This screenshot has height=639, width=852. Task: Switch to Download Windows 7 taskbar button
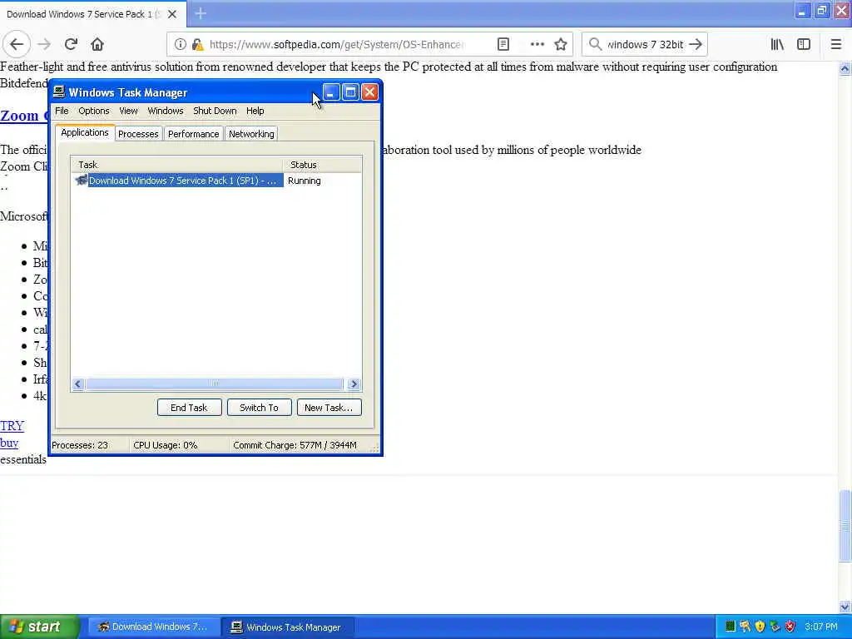154,627
